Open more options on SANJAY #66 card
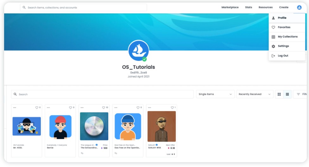309x167 pixels. [x=149, y=108]
